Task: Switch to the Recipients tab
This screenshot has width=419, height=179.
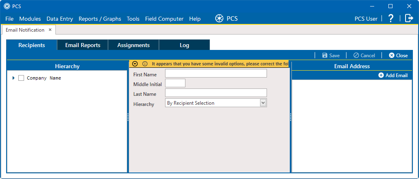Action: [x=31, y=45]
